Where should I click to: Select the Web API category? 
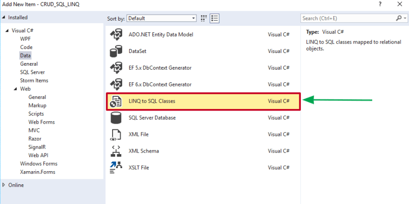(38, 156)
